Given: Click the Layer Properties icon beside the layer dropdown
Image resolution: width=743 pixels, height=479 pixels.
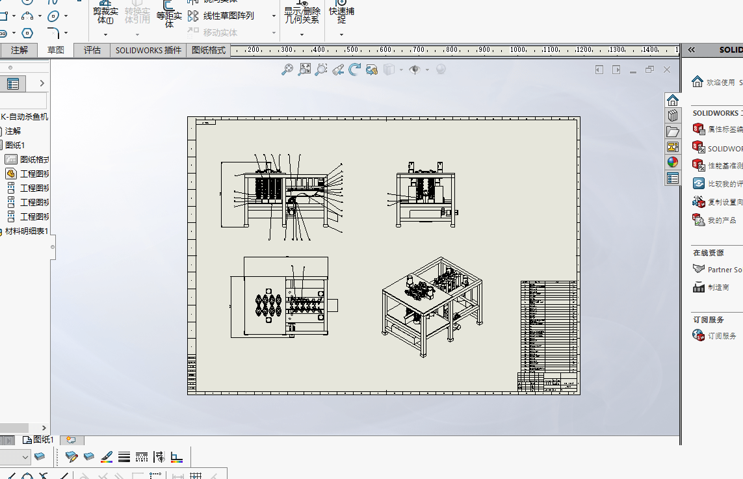Looking at the screenshot, I should coord(40,456).
